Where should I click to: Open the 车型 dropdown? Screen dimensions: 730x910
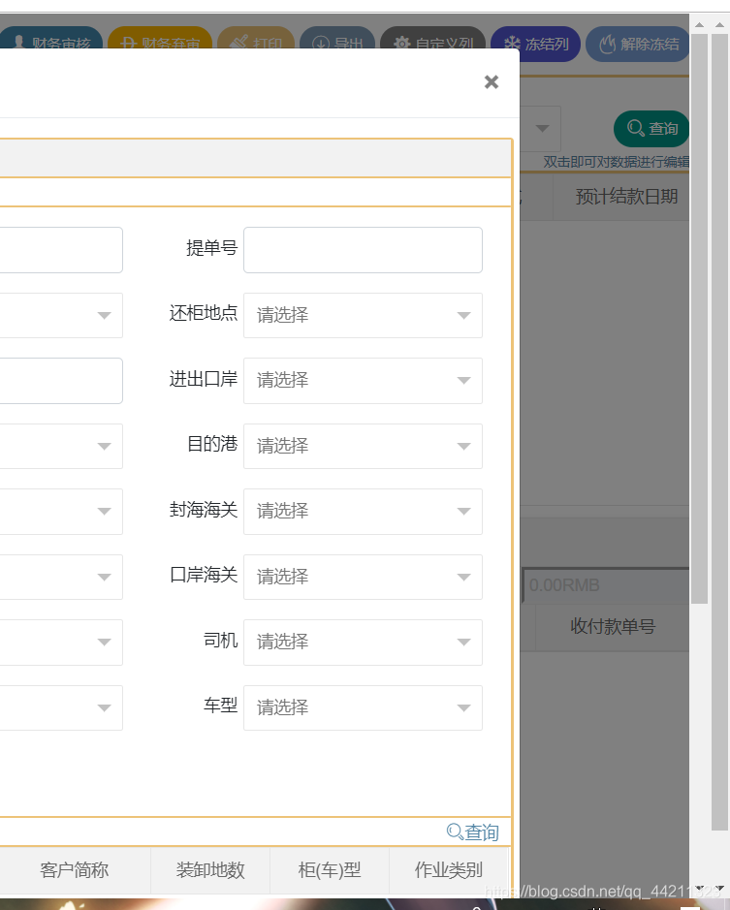click(x=363, y=707)
